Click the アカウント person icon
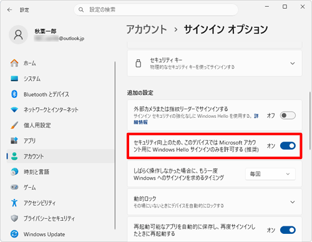The image size is (312, 242). (x=14, y=157)
